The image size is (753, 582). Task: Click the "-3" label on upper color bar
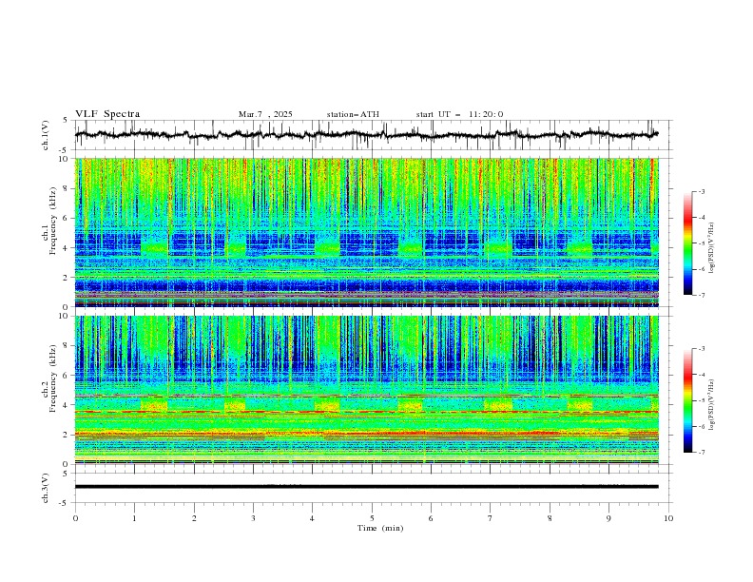coord(701,191)
